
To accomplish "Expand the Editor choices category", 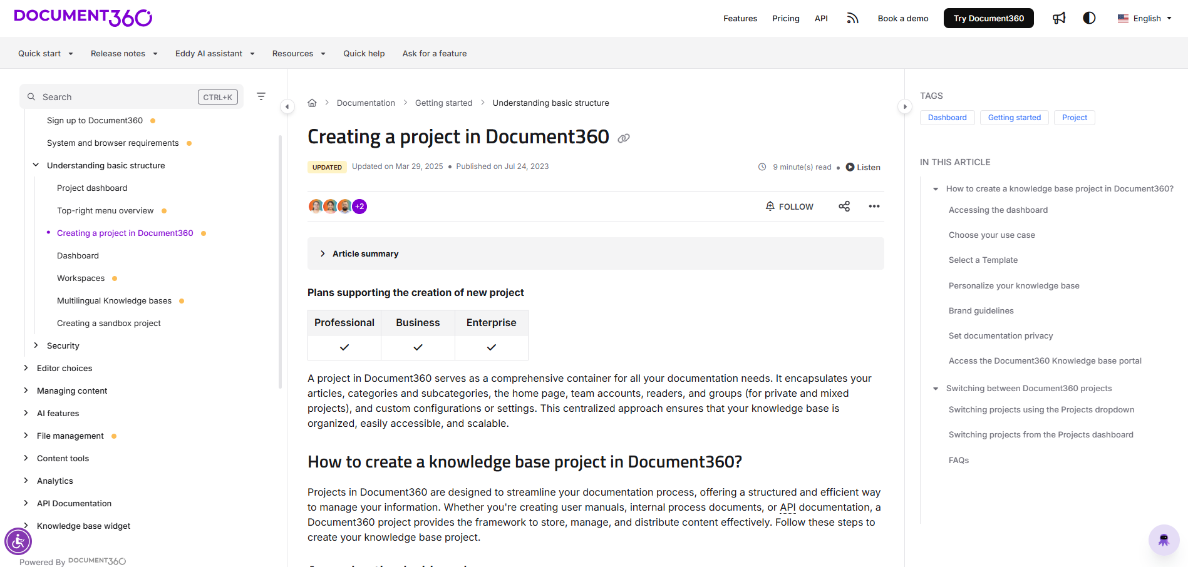I will tap(26, 368).
